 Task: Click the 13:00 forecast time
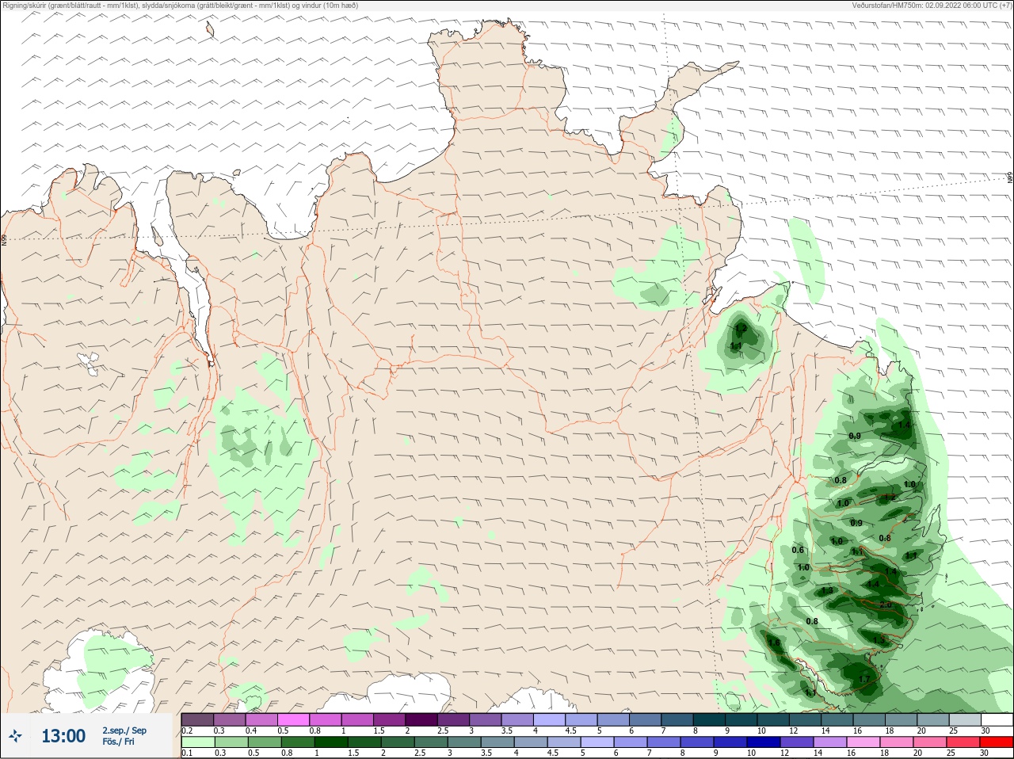click(x=63, y=736)
